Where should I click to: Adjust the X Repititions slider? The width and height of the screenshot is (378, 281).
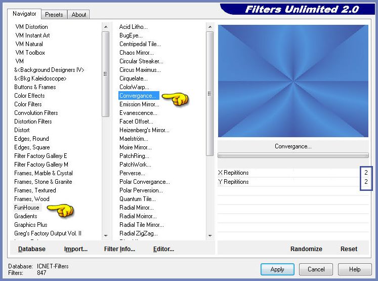coord(293,173)
